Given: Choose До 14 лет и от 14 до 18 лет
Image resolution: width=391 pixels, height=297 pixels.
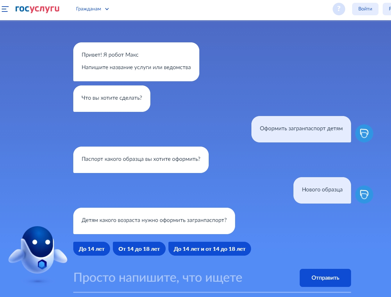Looking at the screenshot, I should coord(209,249).
